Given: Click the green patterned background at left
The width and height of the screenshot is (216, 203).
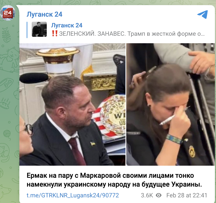Looking at the screenshot, I should (8, 110).
